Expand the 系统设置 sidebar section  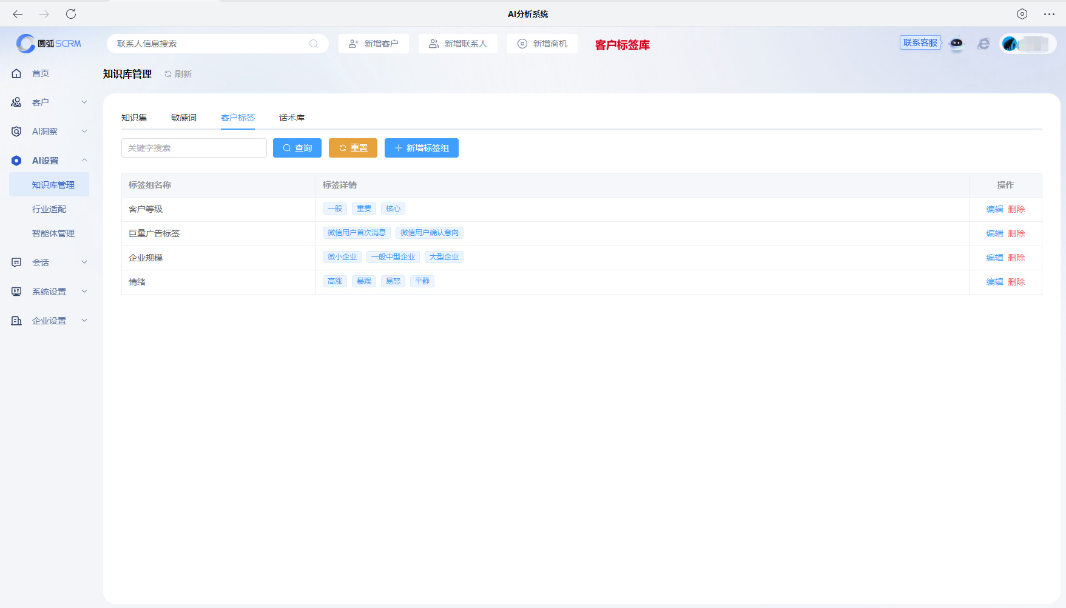tap(84, 291)
